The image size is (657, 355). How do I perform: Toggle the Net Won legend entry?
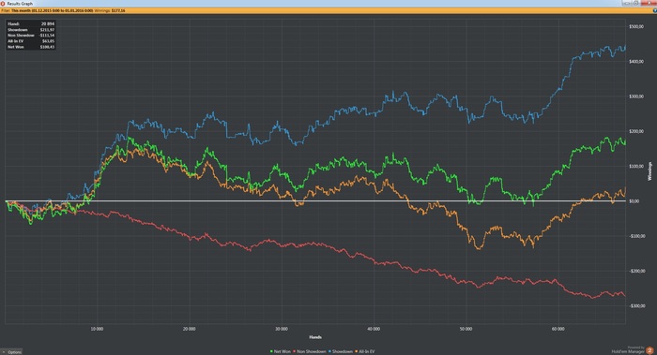tap(281, 351)
